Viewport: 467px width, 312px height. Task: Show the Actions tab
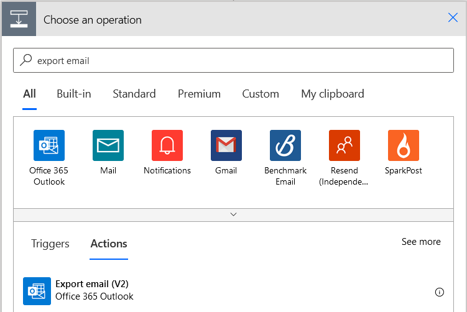[109, 244]
